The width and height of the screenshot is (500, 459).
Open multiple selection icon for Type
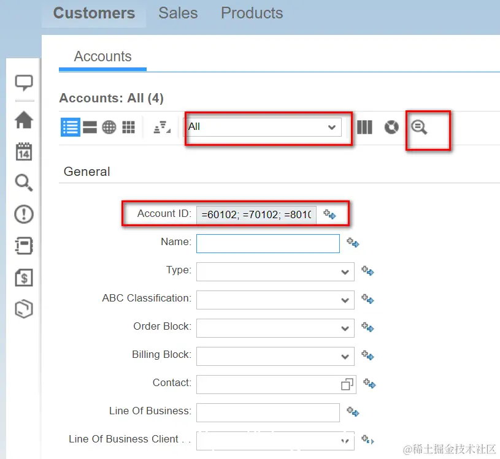coord(367,271)
